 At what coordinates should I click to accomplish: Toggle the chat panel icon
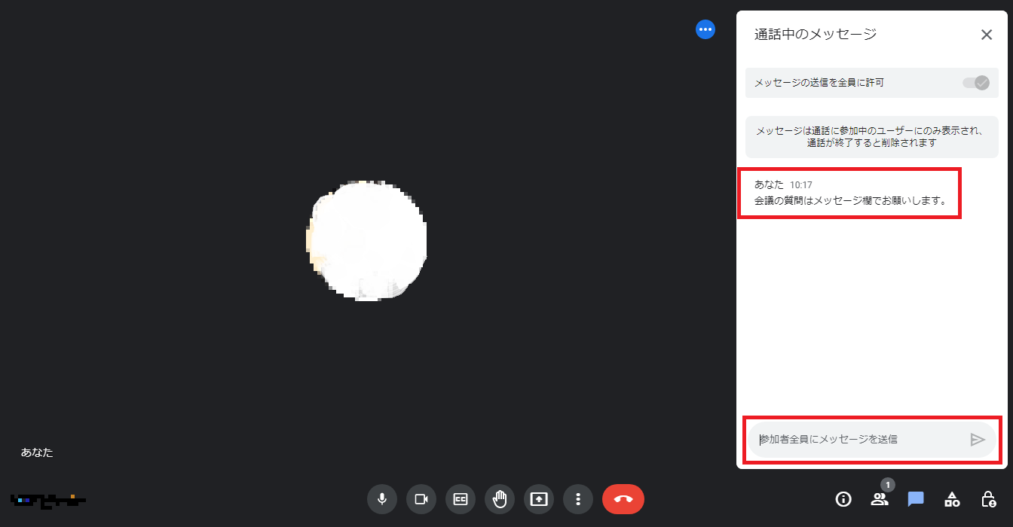[x=916, y=499]
